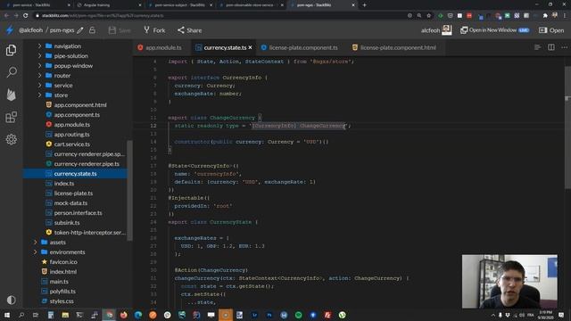The height and width of the screenshot is (321, 571).
Task: Click the StackBlitz lightning bolt logo
Action: click(x=10, y=30)
